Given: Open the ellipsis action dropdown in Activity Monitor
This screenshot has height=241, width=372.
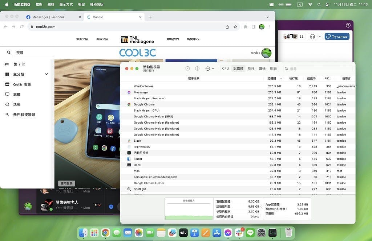Looking at the screenshot, I should click(x=210, y=68).
